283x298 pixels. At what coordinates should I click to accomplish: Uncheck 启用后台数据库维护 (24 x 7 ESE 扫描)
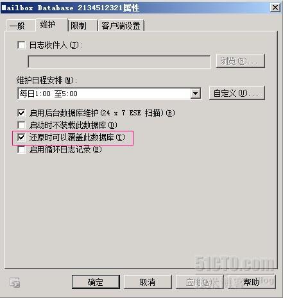point(21,113)
